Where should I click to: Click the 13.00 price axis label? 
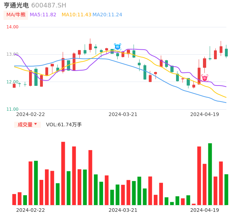[13, 54]
